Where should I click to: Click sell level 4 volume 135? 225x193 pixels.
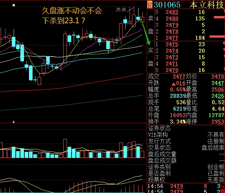[200, 19]
